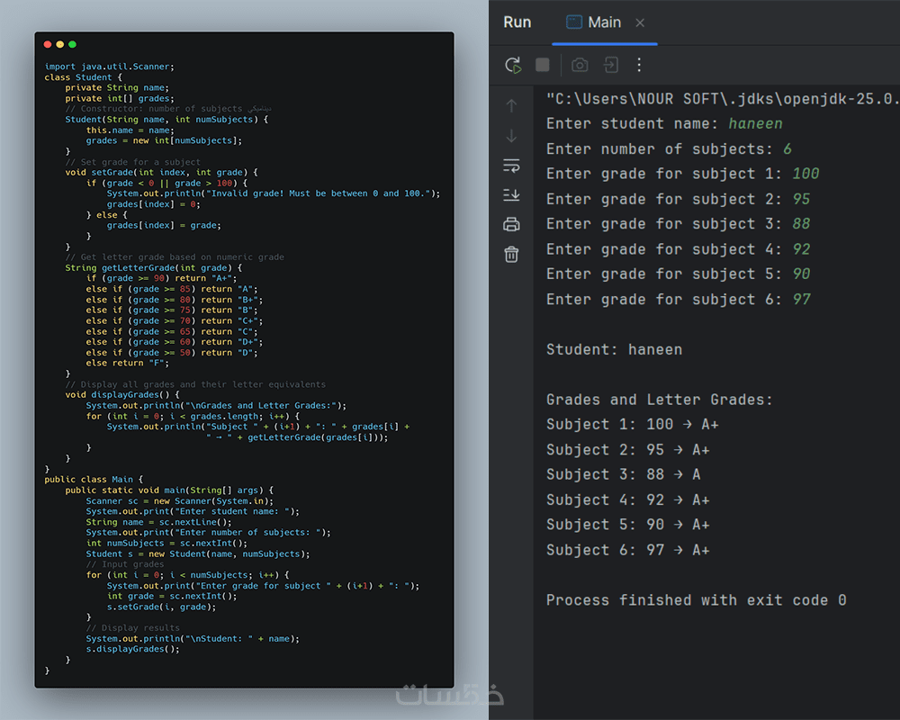
Task: Click the camera screenshot icon in Run toolbar
Action: pyautogui.click(x=580, y=65)
